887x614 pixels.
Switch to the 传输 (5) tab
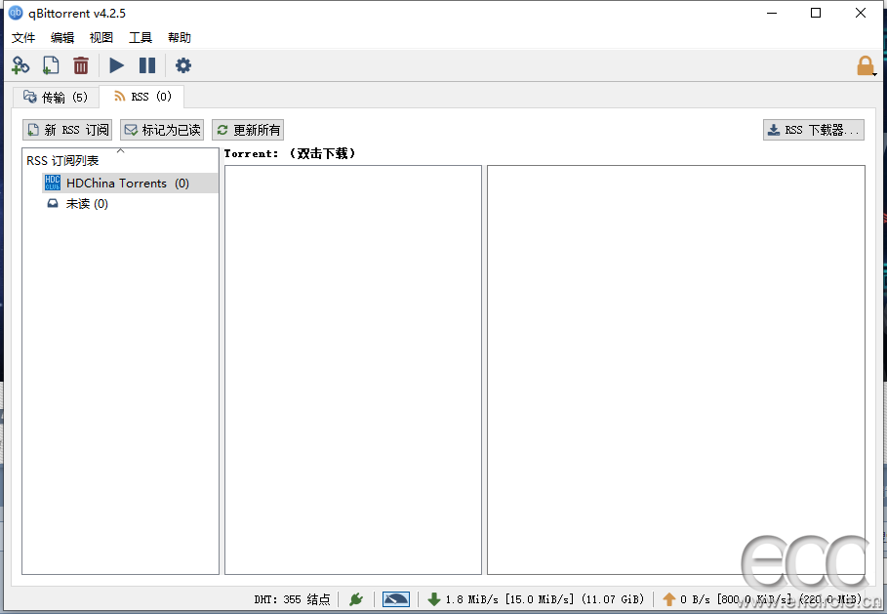pos(56,98)
